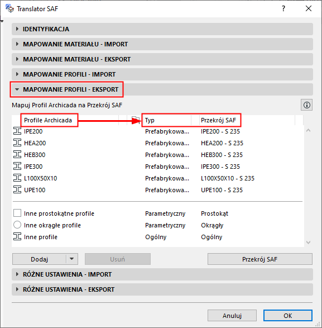Confirm the dialog with OK
Screen dimensions: 322x328
[x=288, y=316]
